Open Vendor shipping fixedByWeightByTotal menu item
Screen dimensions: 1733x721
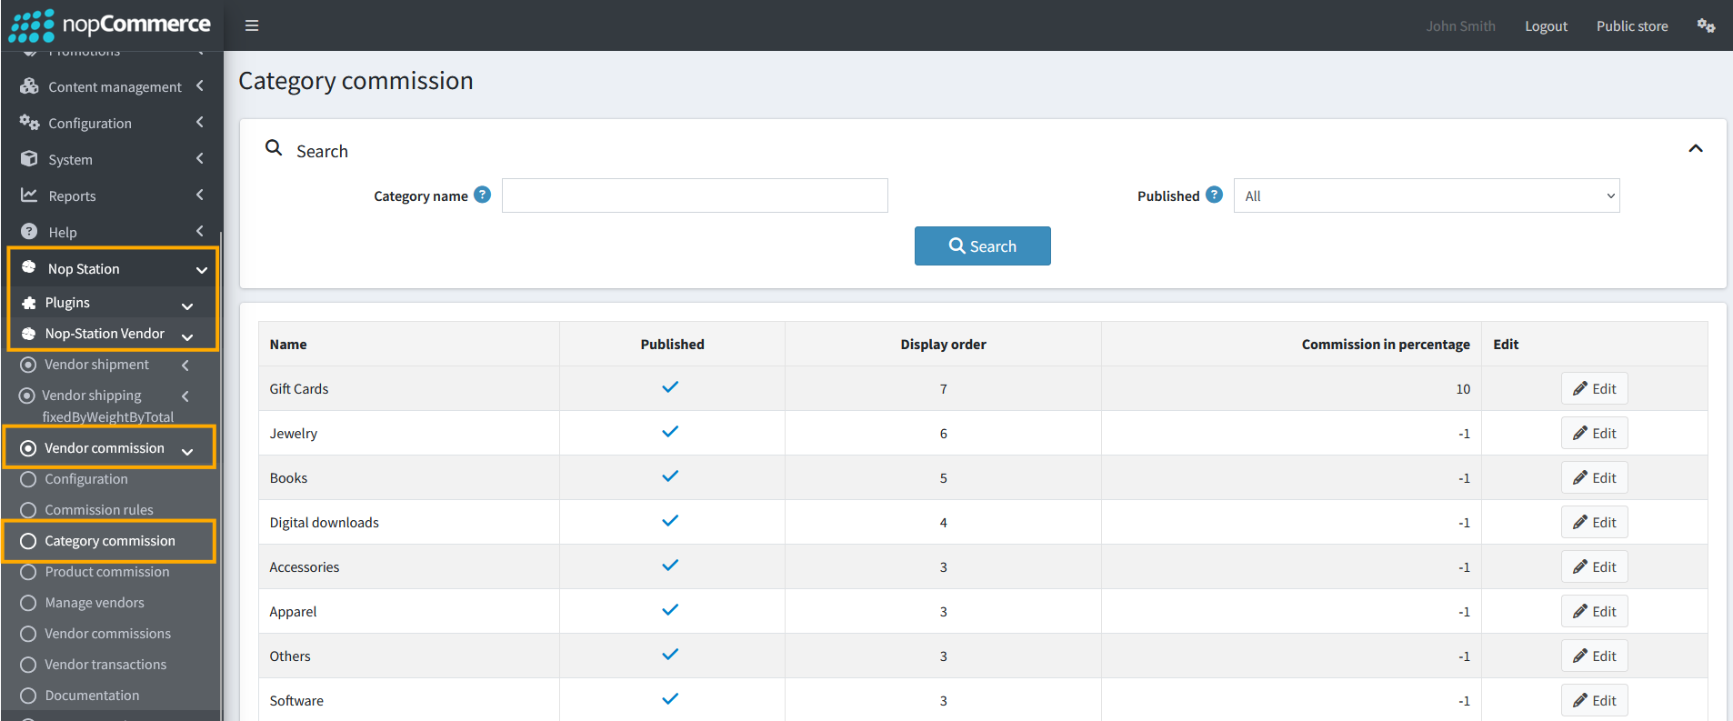[x=107, y=406]
